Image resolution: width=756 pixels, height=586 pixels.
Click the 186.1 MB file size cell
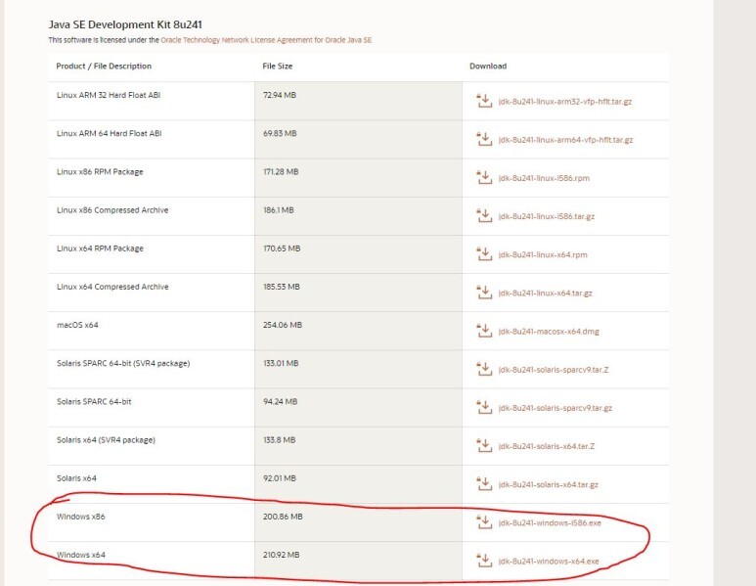point(358,216)
